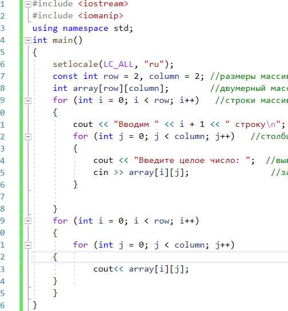Click the word namespace in using line
The width and height of the screenshot is (288, 311).
pos(86,29)
